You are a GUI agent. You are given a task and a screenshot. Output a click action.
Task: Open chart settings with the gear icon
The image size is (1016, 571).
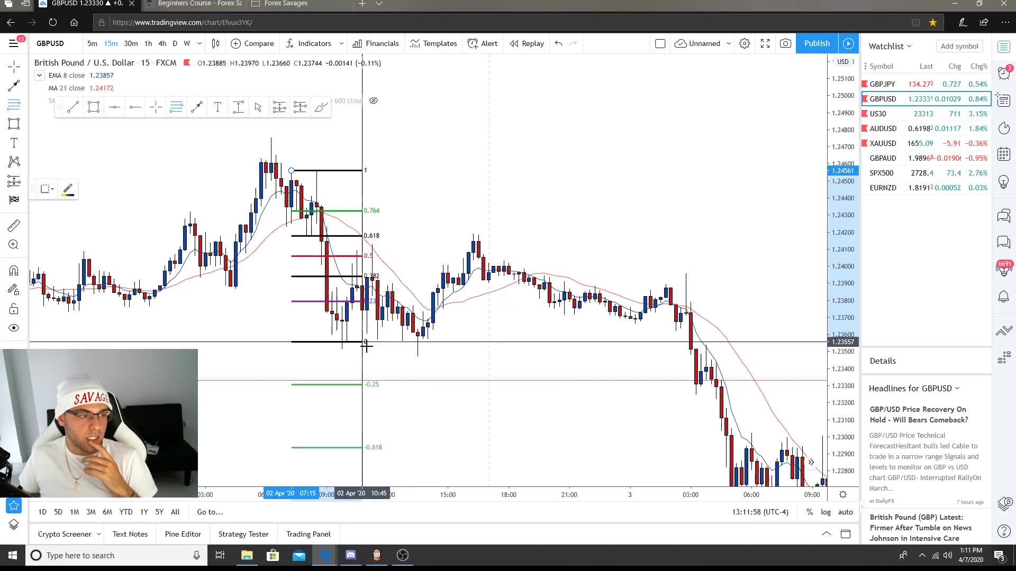(x=745, y=43)
